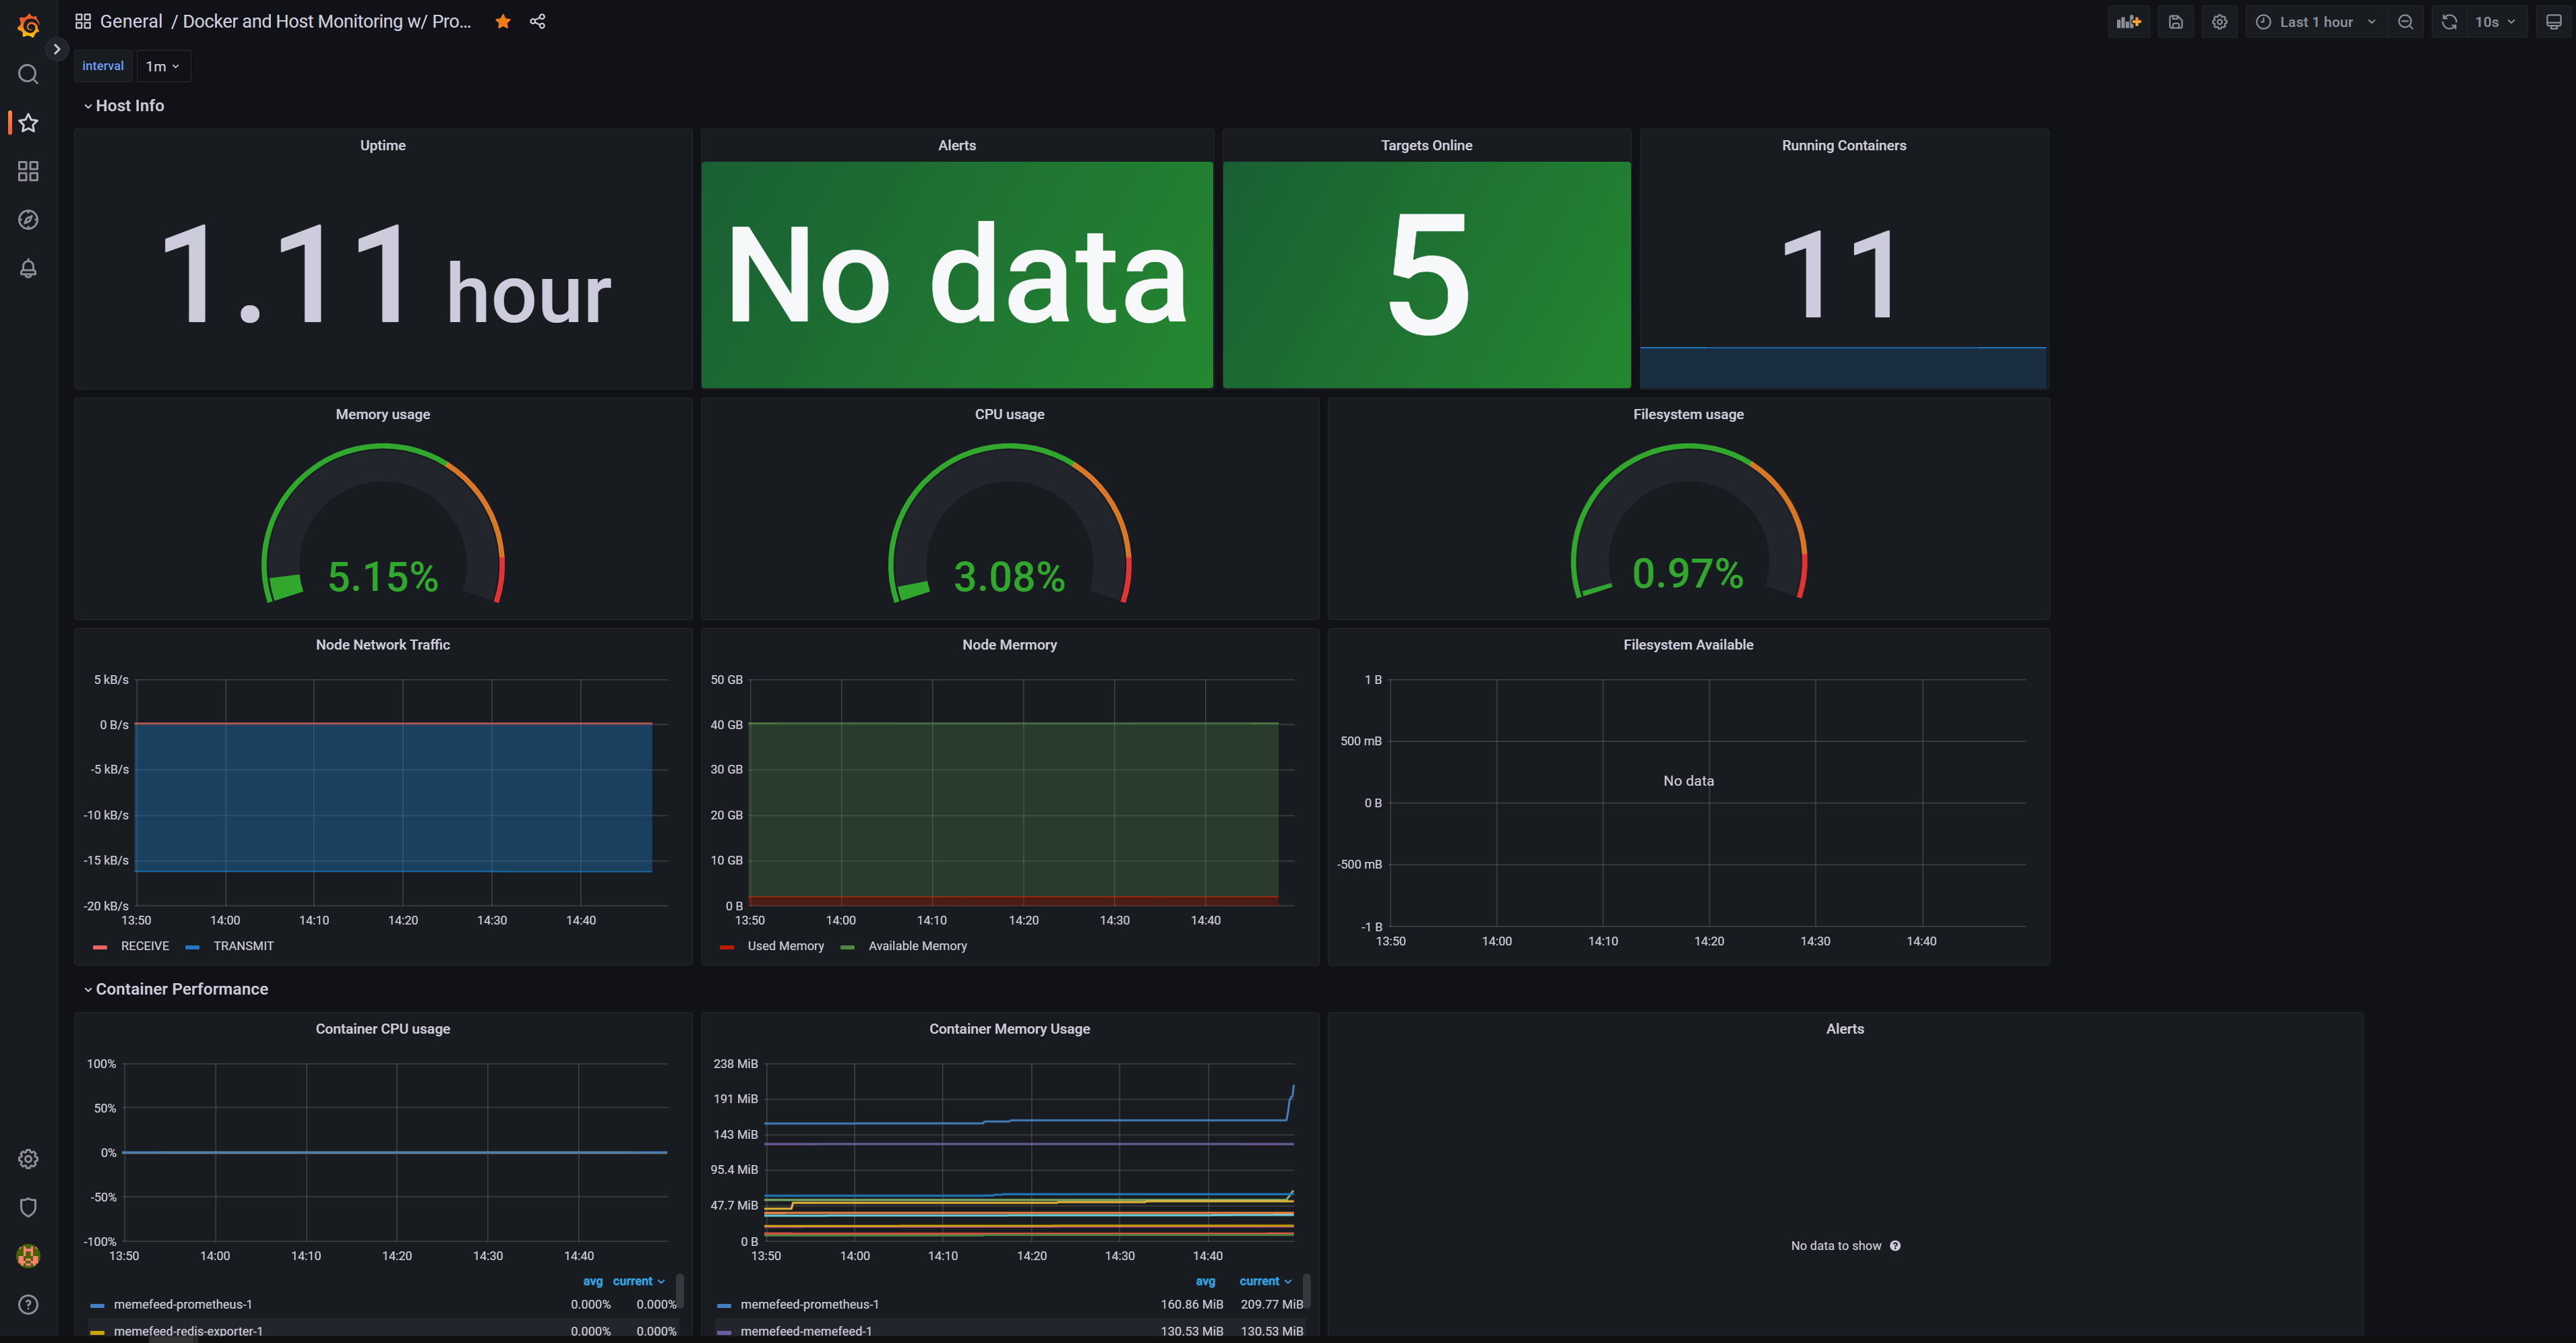The width and height of the screenshot is (2576, 1343).
Task: Collapse the Container Performance row
Action: 181,989
